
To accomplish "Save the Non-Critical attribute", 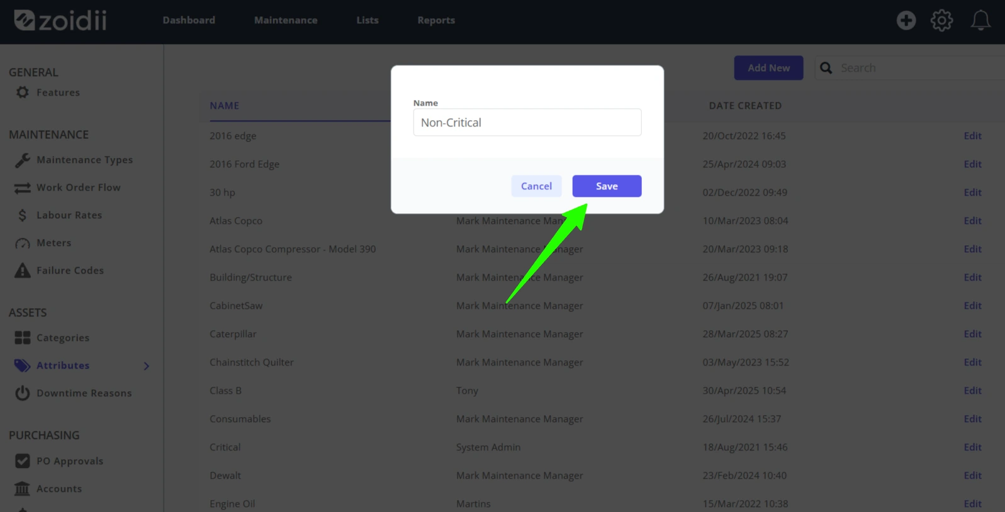I will tap(607, 186).
